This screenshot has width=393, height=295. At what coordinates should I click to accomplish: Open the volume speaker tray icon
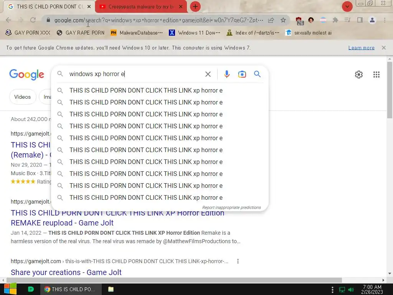click(351, 290)
